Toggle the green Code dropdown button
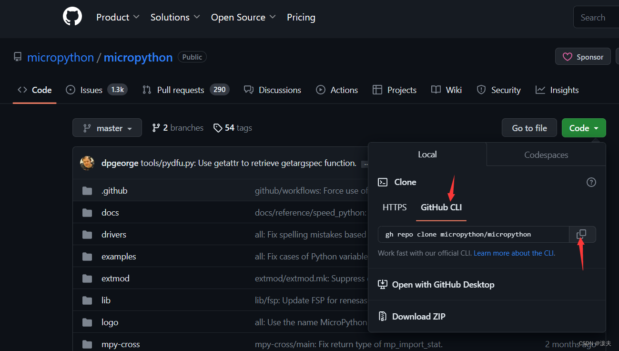 584,128
